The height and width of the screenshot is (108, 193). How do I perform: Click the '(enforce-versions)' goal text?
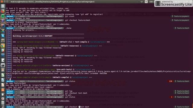click(x=61, y=65)
